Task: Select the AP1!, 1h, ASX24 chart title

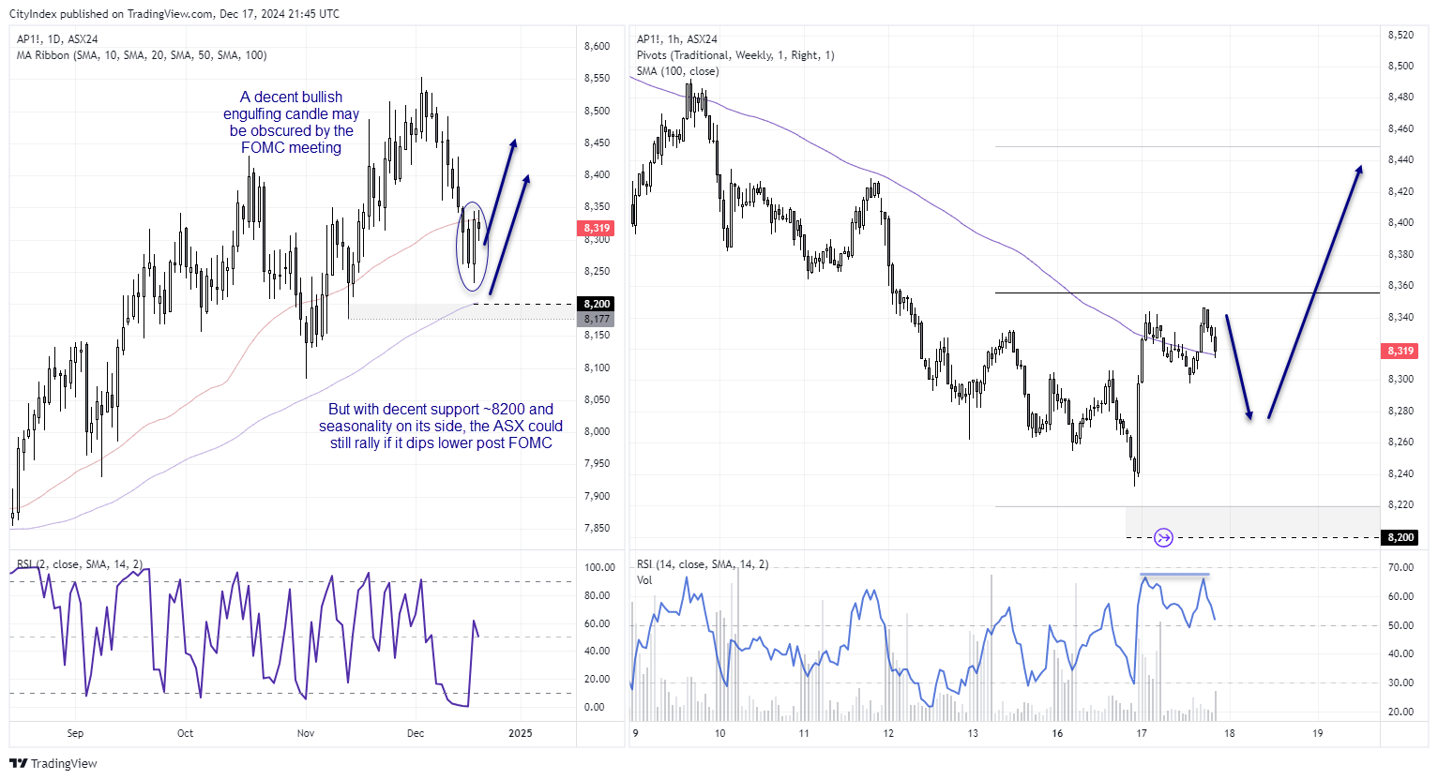Action: point(677,39)
